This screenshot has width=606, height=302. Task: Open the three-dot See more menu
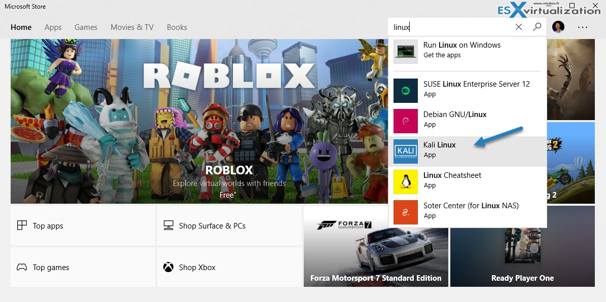[x=583, y=27]
